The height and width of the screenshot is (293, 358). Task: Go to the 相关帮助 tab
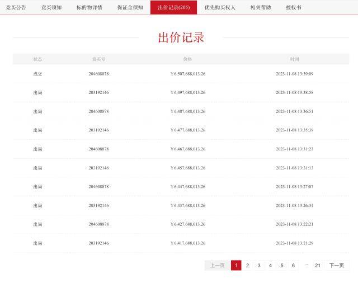(261, 8)
